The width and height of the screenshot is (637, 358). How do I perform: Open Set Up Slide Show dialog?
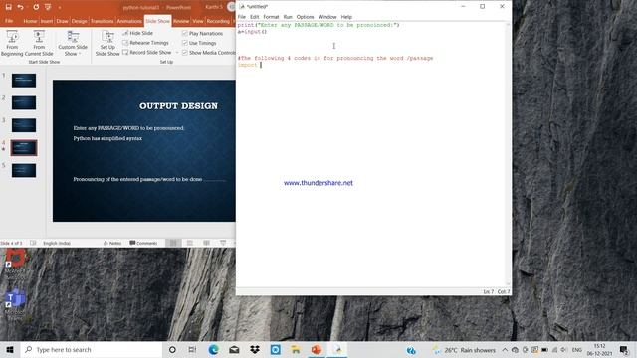click(107, 43)
